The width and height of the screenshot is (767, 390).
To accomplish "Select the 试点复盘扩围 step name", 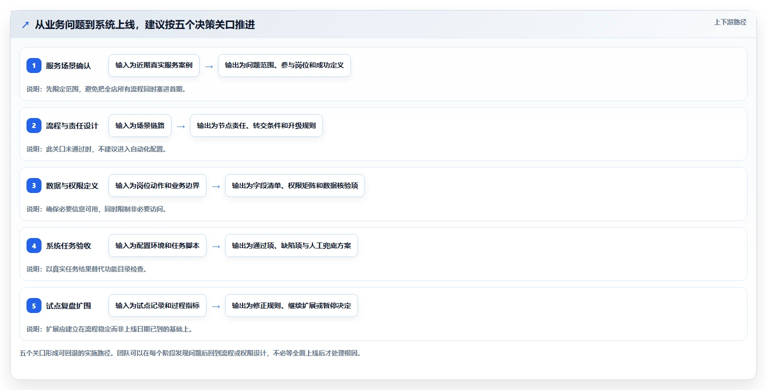I will (x=68, y=305).
